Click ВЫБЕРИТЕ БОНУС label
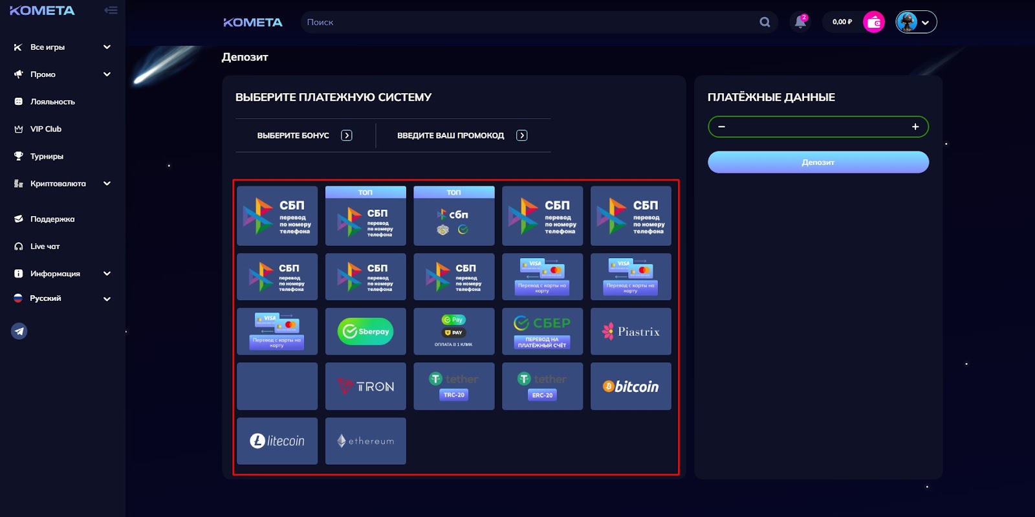Screen dimensions: 1035x517 pos(293,135)
